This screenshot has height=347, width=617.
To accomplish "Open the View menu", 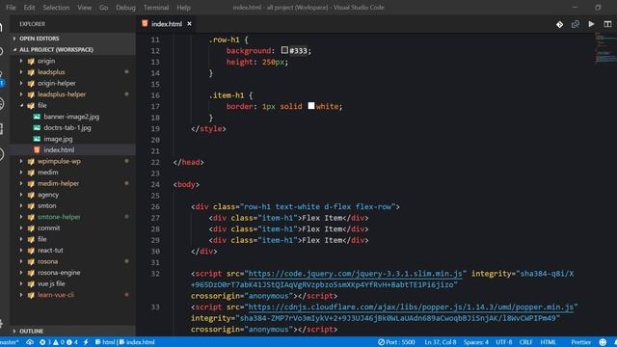I will pyautogui.click(x=84, y=8).
